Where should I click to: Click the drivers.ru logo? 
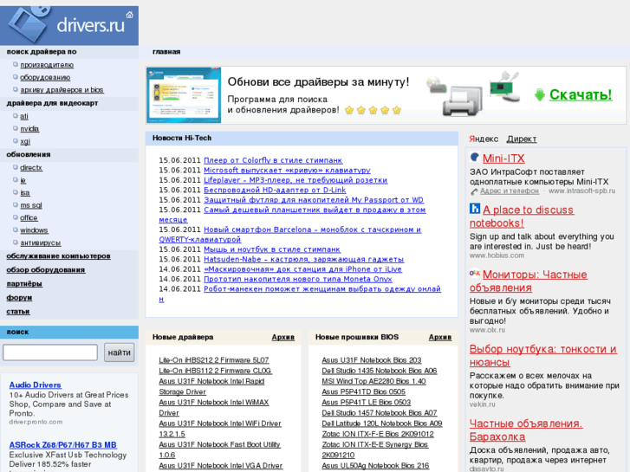point(69,25)
